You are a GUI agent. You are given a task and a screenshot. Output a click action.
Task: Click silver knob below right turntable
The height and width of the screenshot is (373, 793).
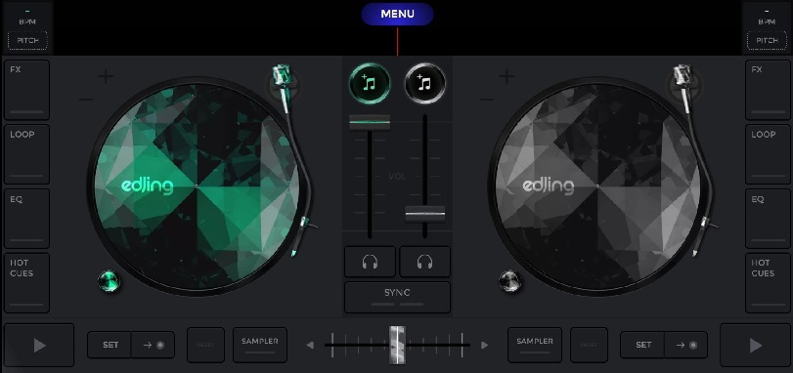[x=510, y=281]
